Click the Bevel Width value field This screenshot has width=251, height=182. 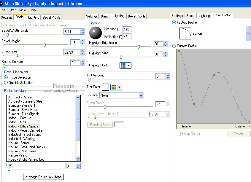point(72,32)
